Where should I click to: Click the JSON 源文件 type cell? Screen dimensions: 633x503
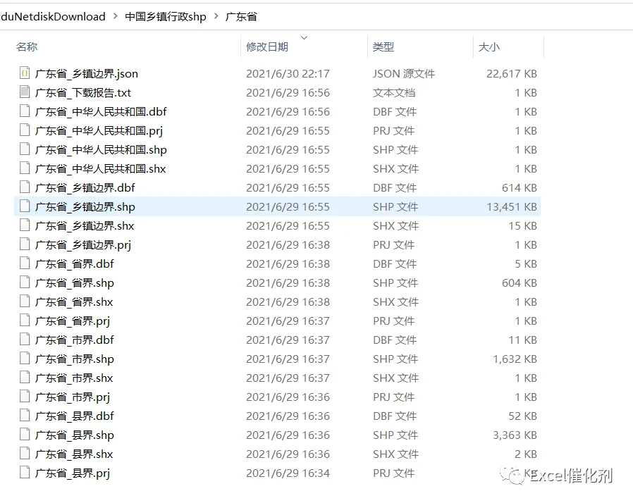click(404, 73)
